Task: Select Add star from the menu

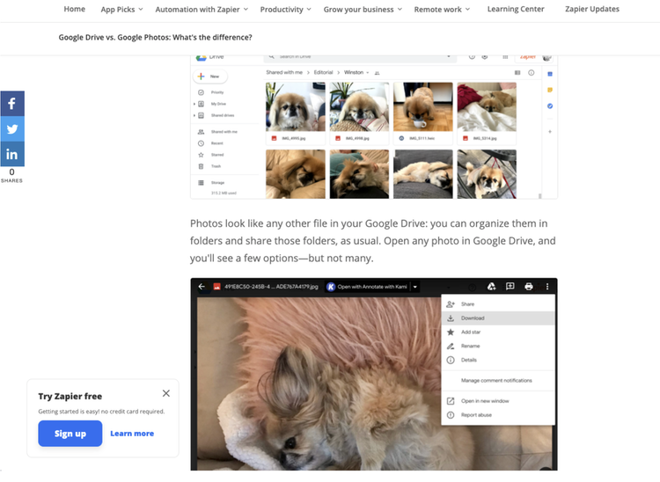Action: coord(498,332)
